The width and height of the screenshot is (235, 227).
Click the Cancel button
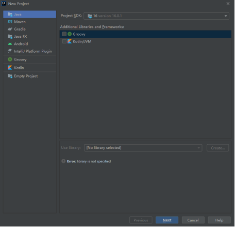pos(193,220)
